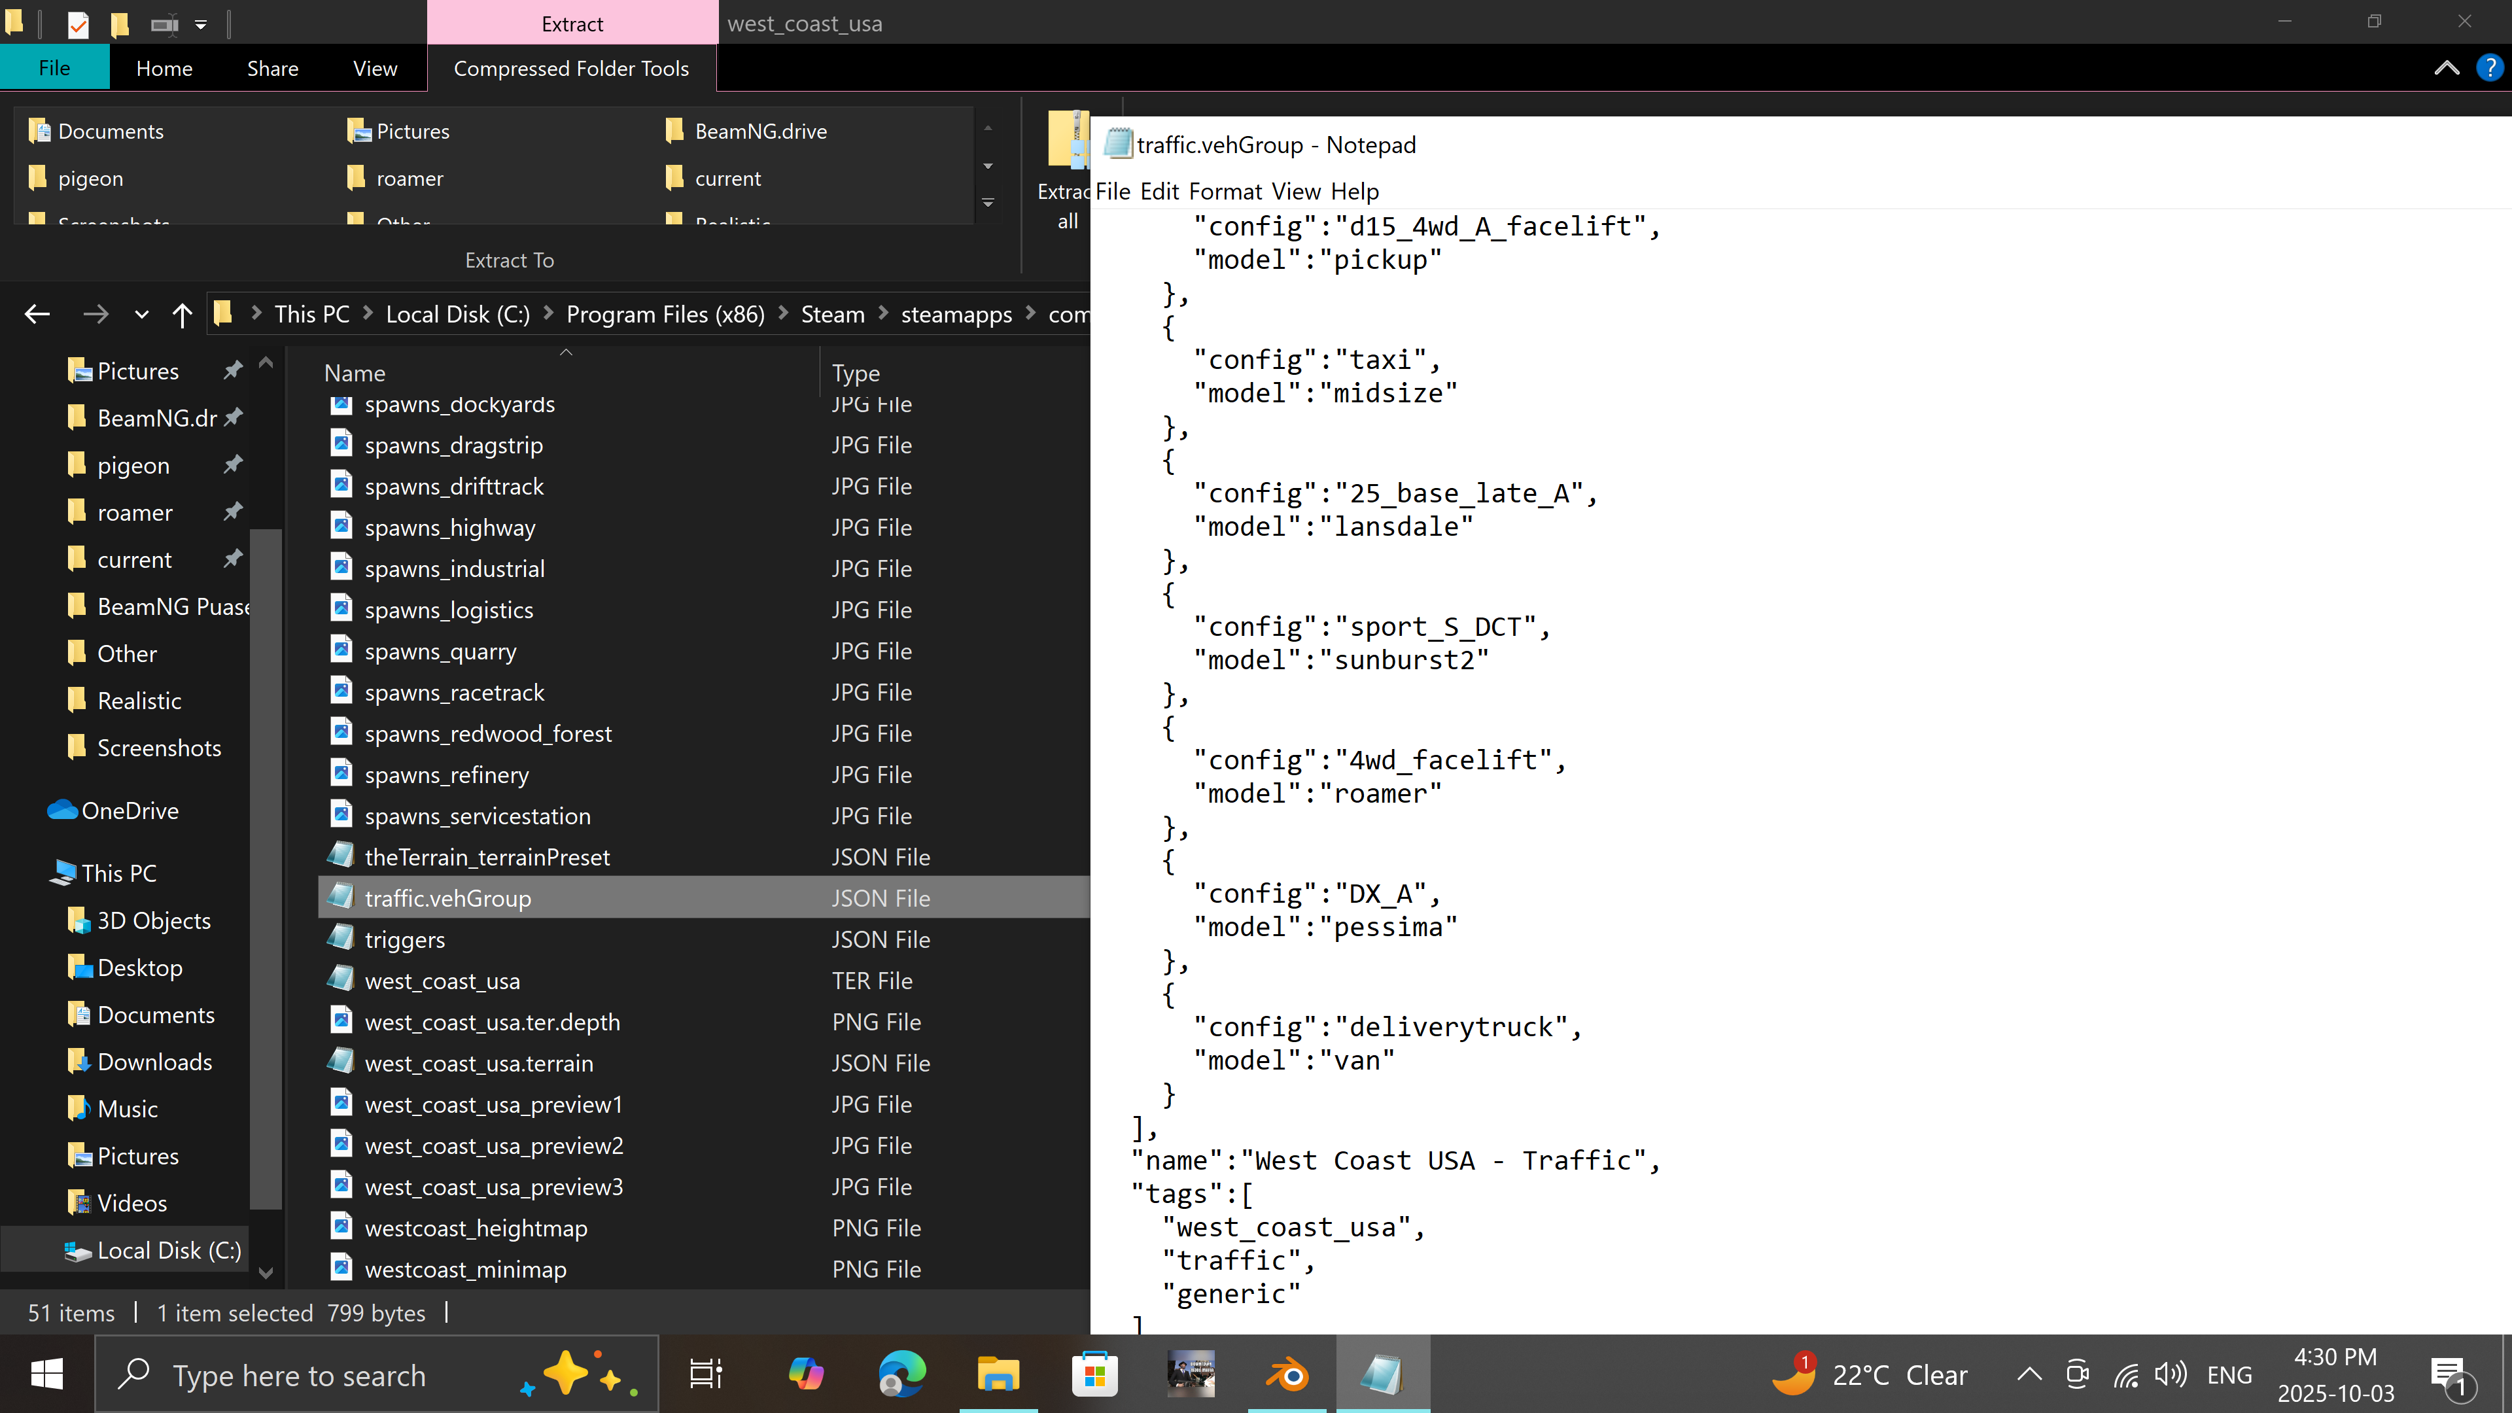This screenshot has height=1413, width=2512.
Task: Select the triggers JSON file
Action: (405, 940)
